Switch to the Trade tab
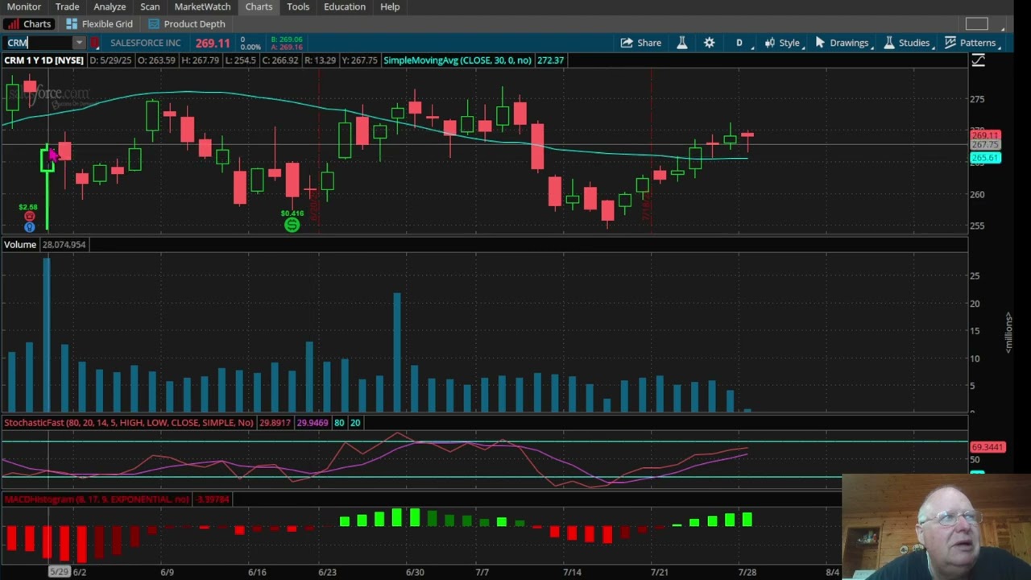 point(67,6)
